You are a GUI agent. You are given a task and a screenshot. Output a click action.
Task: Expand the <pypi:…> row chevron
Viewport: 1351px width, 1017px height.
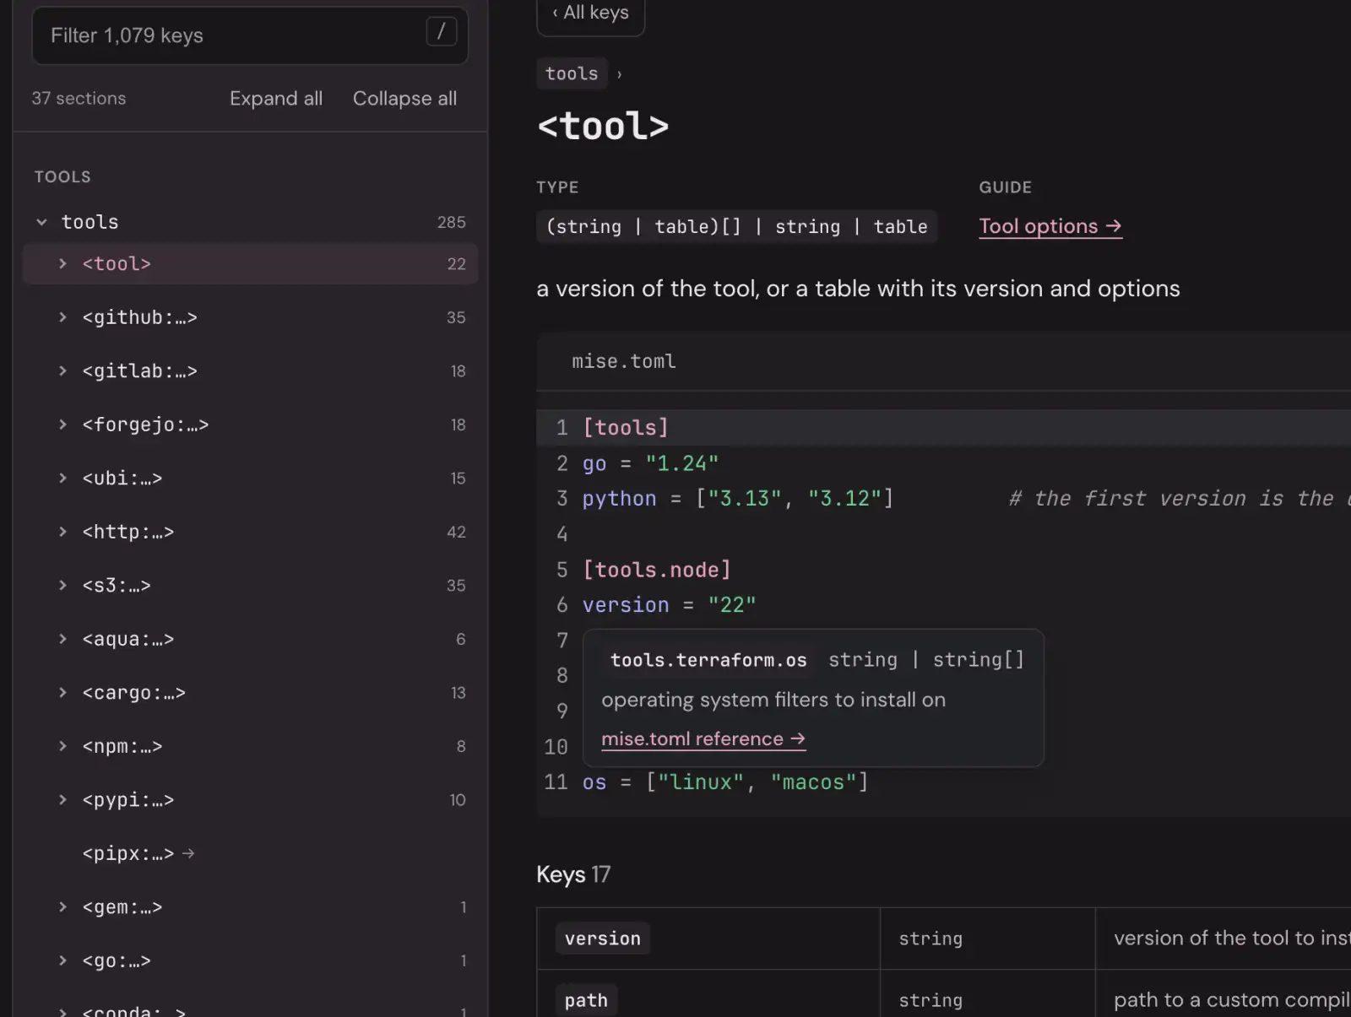[x=62, y=800]
